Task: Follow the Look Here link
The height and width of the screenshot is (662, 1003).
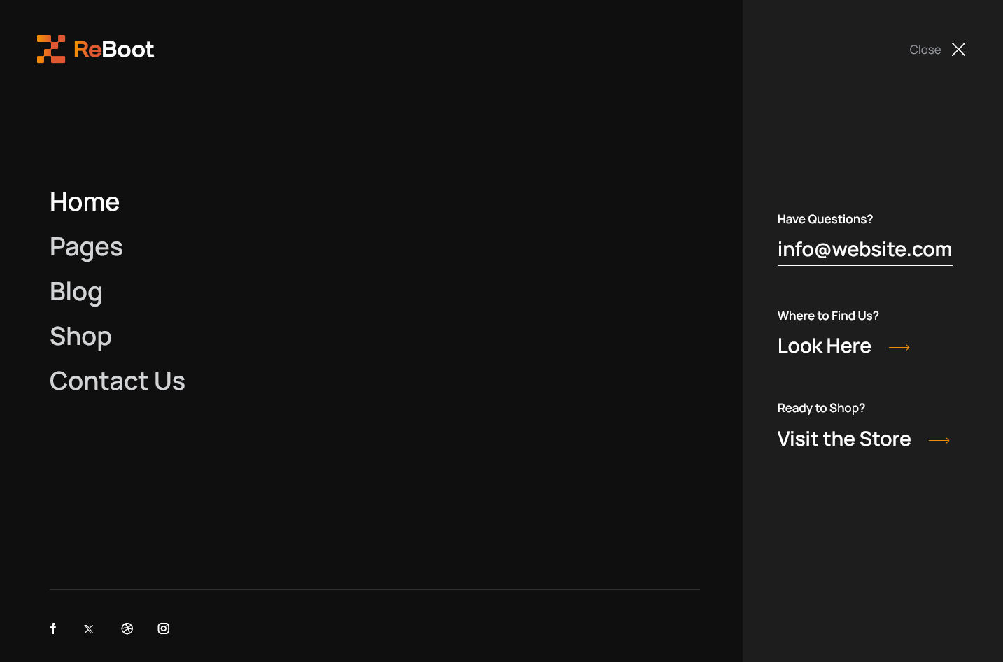Action: (x=825, y=346)
